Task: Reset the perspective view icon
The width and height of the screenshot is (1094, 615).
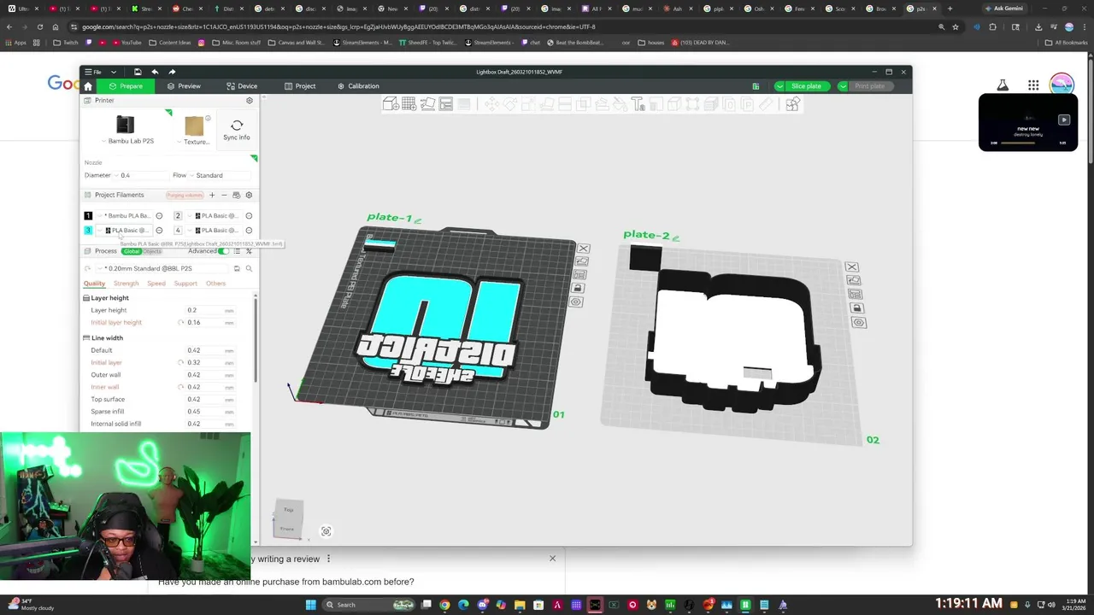Action: (326, 531)
